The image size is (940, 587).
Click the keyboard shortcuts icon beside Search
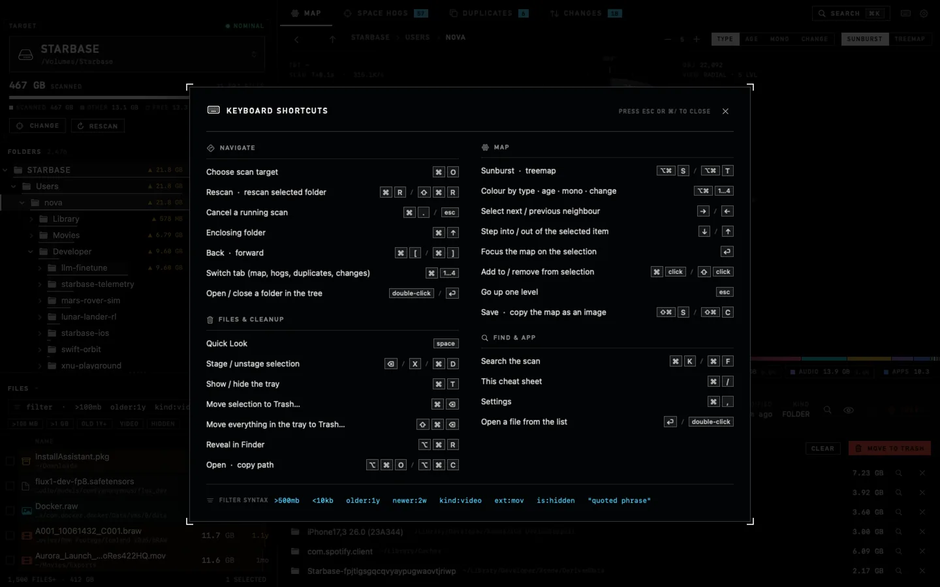(905, 13)
